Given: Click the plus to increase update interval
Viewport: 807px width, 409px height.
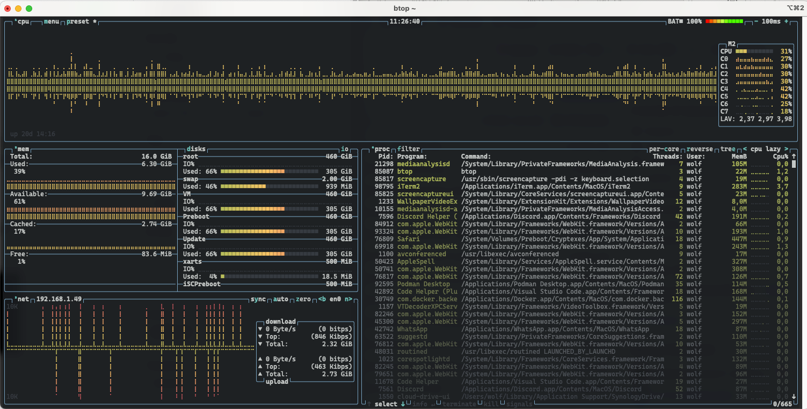Looking at the screenshot, I should pyautogui.click(x=787, y=21).
